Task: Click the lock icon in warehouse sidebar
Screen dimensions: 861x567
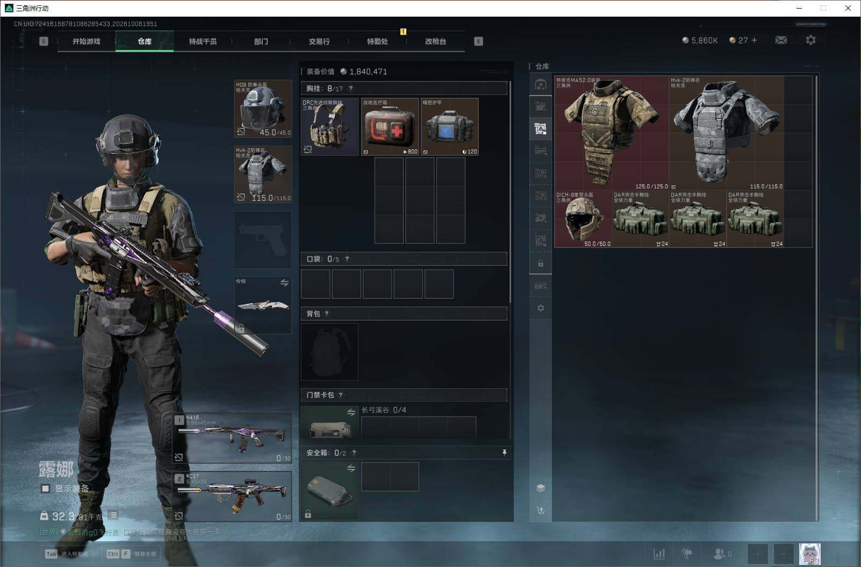Action: pyautogui.click(x=541, y=264)
